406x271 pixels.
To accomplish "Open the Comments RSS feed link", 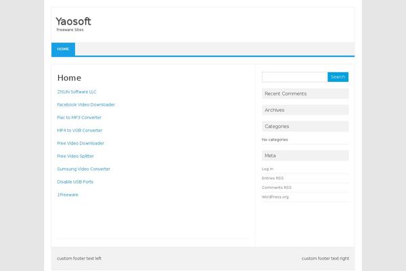I will tap(277, 188).
